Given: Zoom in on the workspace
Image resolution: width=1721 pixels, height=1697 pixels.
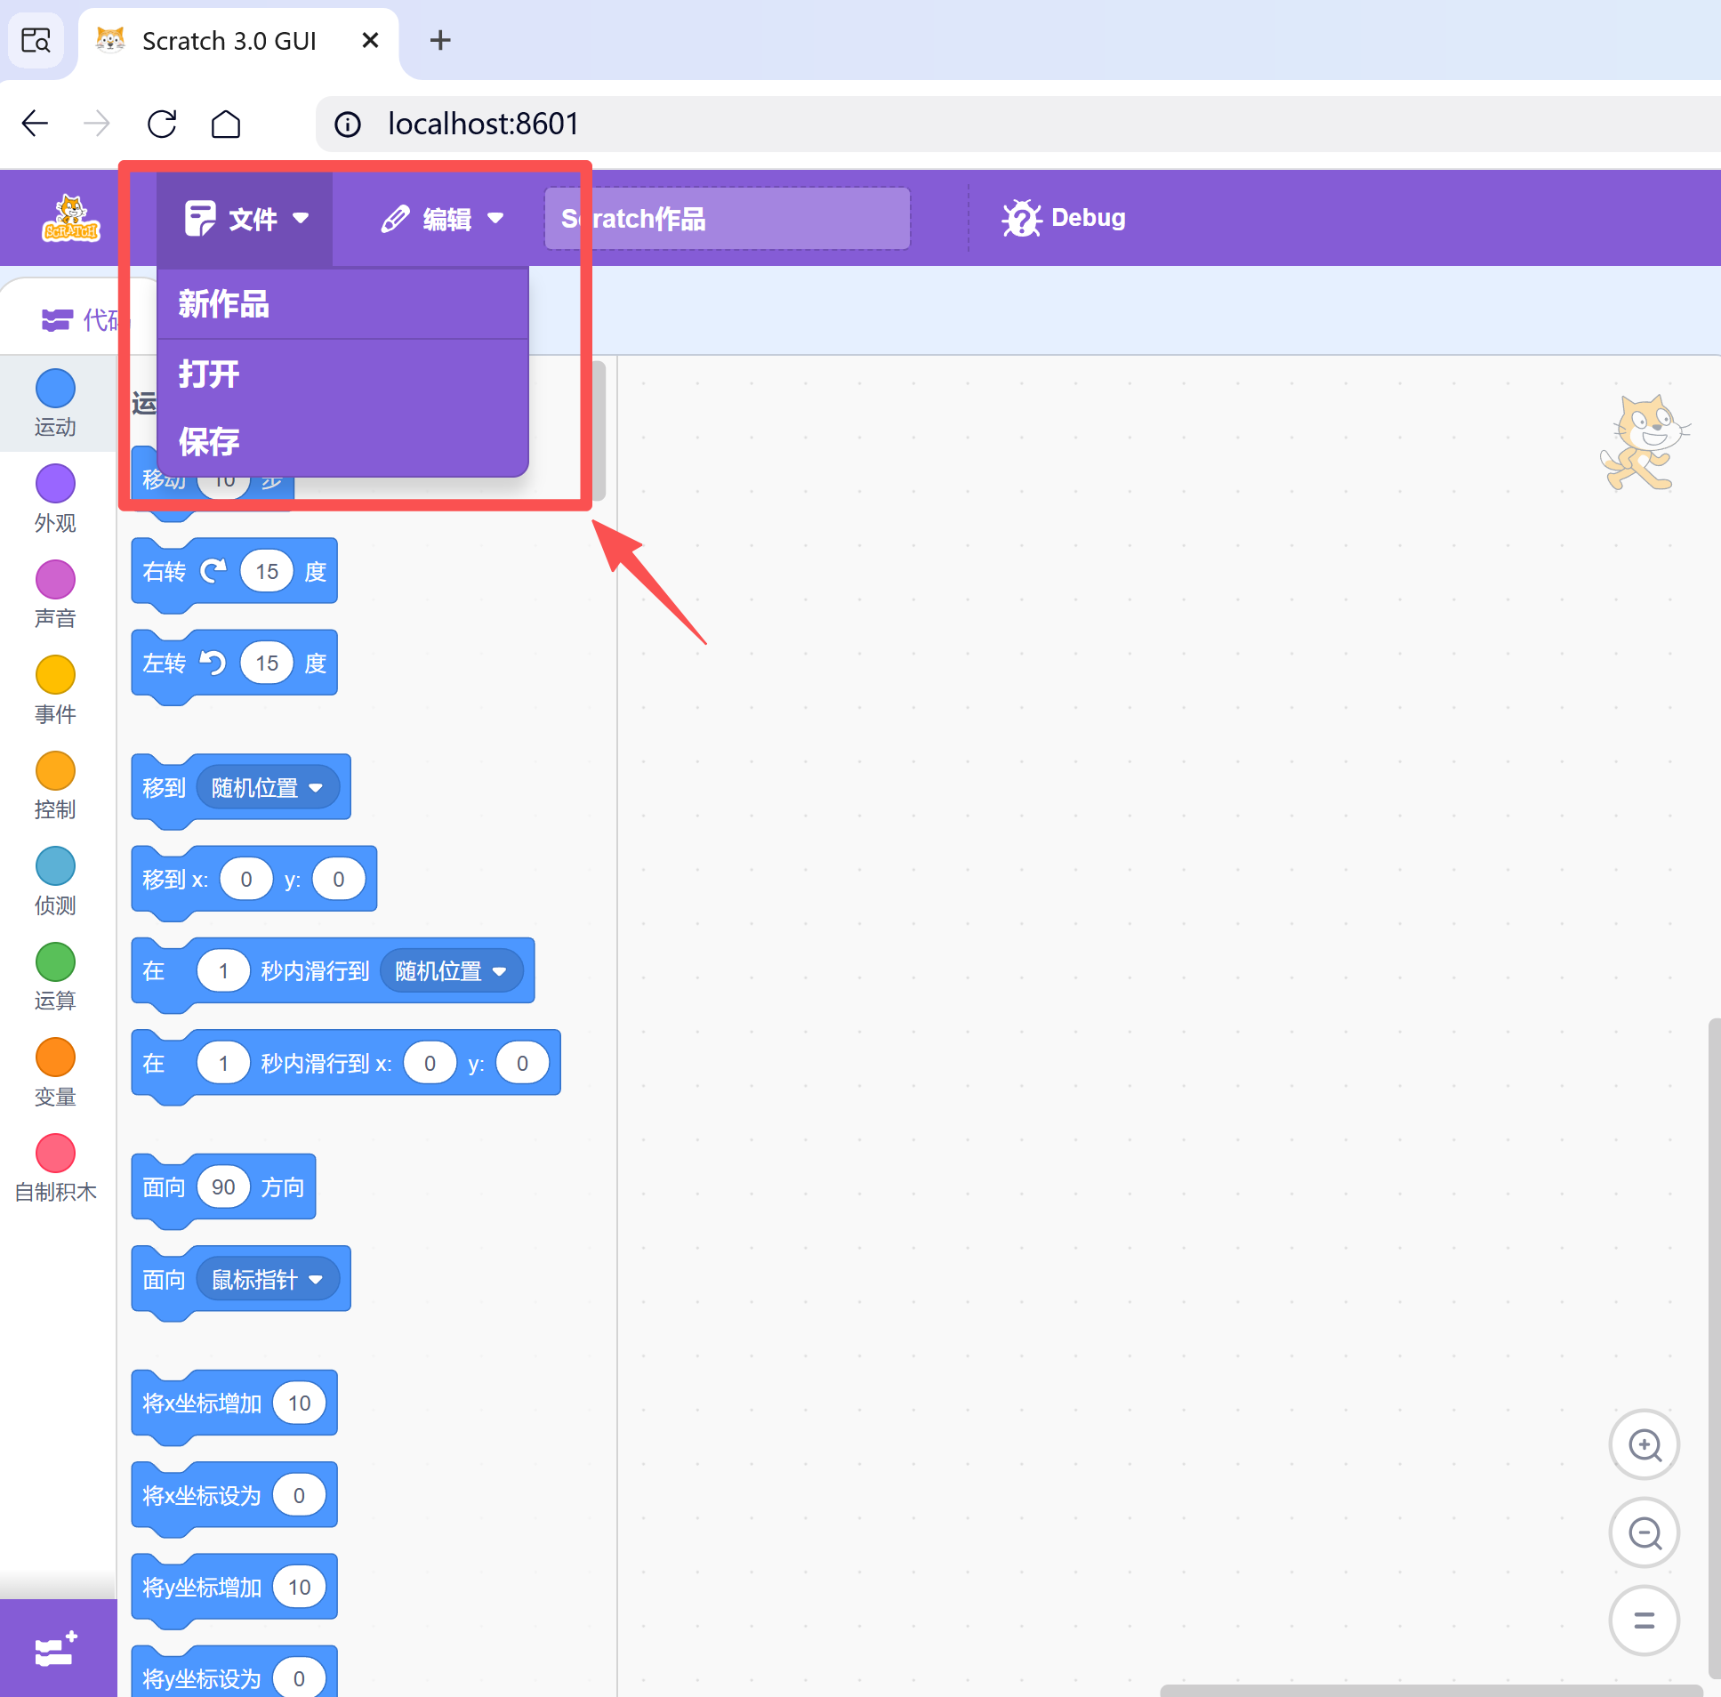Looking at the screenshot, I should pos(1644,1445).
